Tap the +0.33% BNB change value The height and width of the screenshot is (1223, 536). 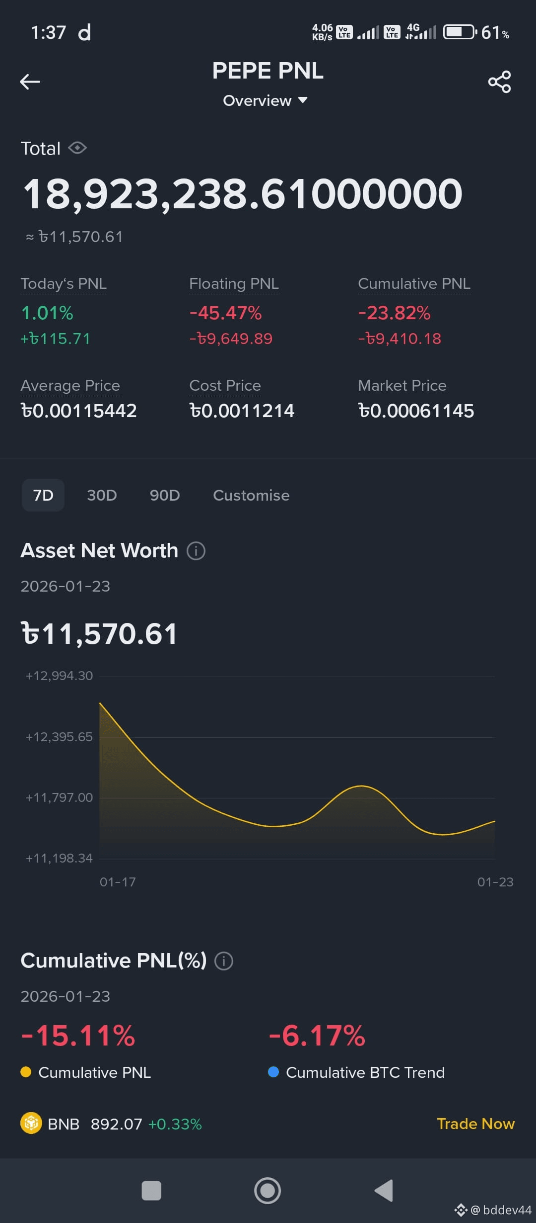coord(175,1124)
